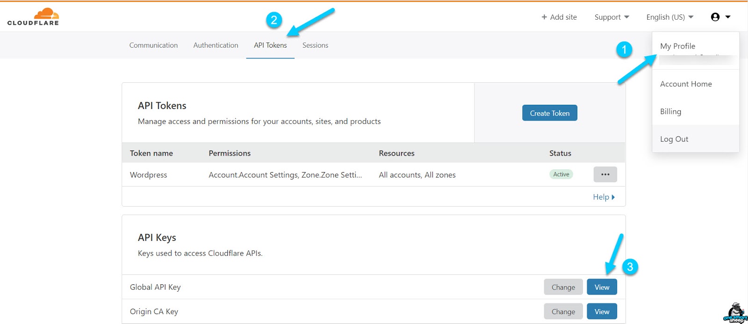Click the 'All accounts, All zones' cell
Screen dimensions: 748x324
click(417, 175)
